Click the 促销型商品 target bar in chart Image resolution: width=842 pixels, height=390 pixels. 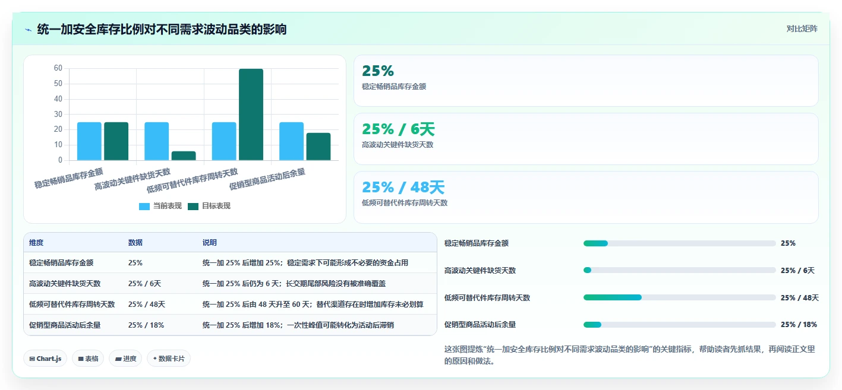pyautogui.click(x=318, y=147)
